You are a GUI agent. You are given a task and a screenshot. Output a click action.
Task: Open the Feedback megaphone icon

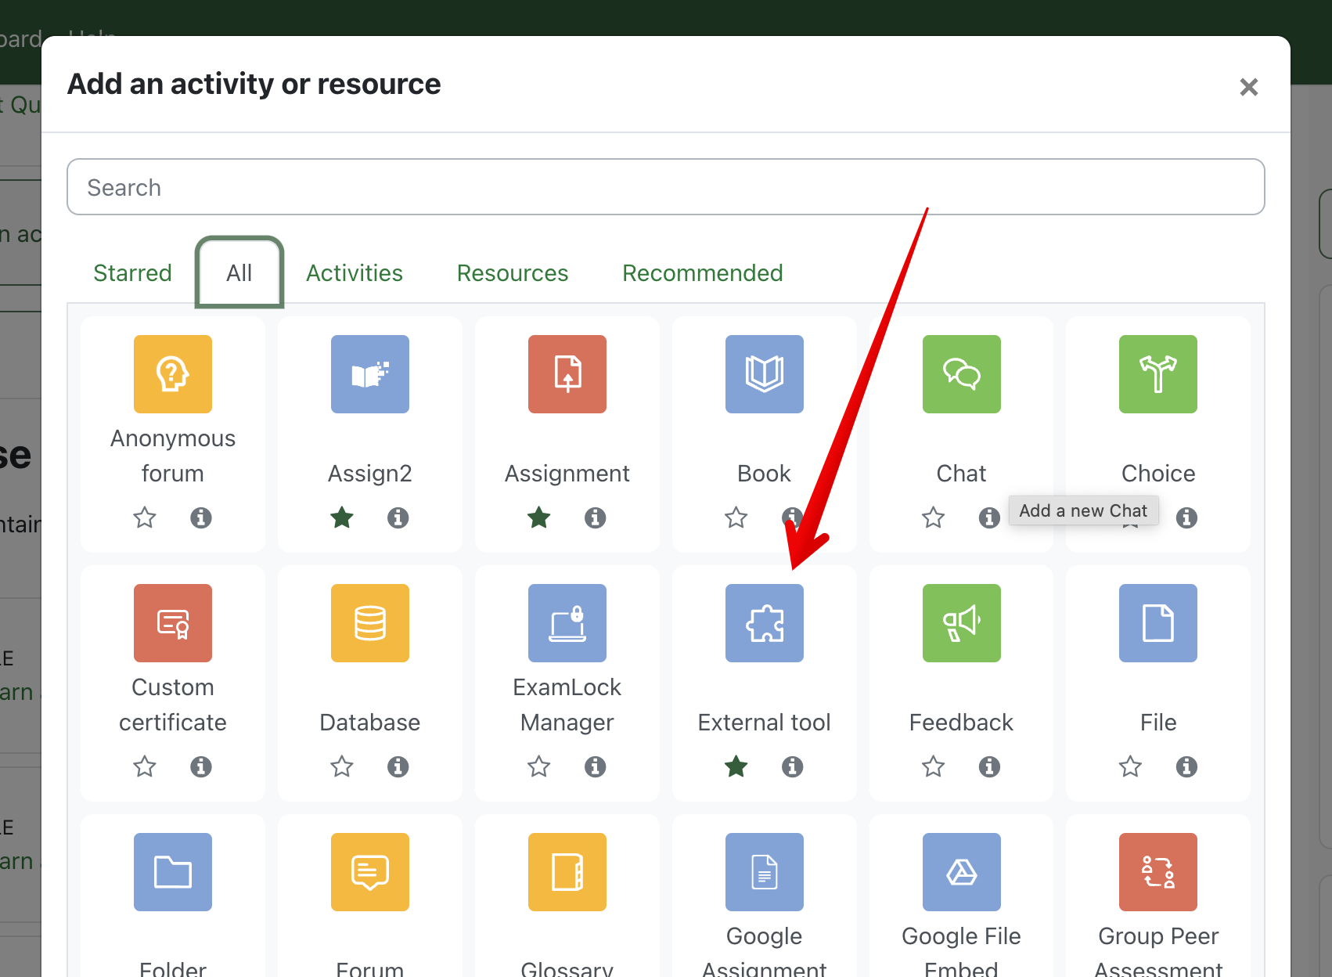[x=961, y=623]
